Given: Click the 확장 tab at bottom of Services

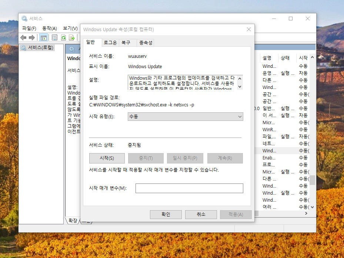Looking at the screenshot, I should (x=73, y=221).
